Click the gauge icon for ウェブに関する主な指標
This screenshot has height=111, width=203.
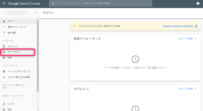point(4,77)
